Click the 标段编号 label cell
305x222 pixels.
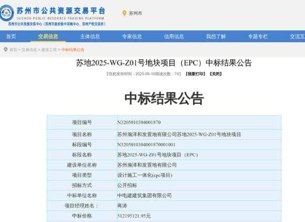click(82, 144)
